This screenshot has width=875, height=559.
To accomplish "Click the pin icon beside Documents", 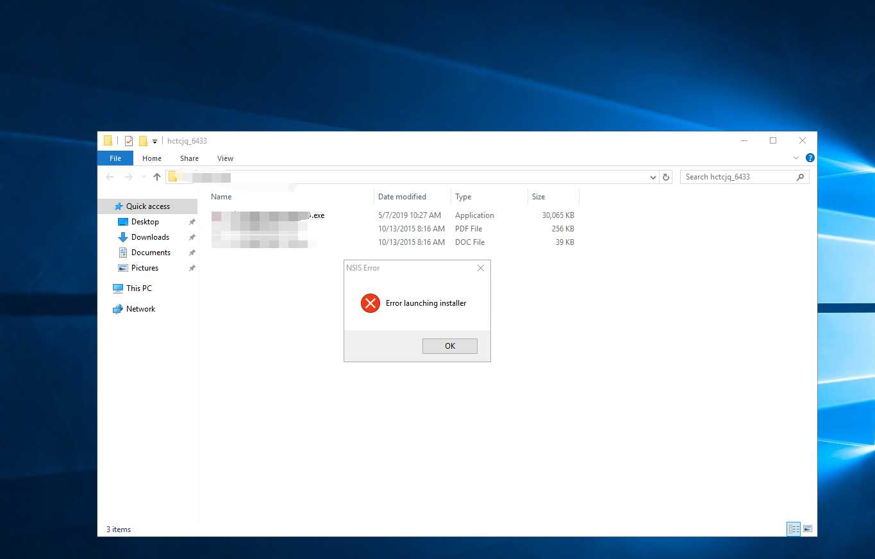I will click(192, 253).
